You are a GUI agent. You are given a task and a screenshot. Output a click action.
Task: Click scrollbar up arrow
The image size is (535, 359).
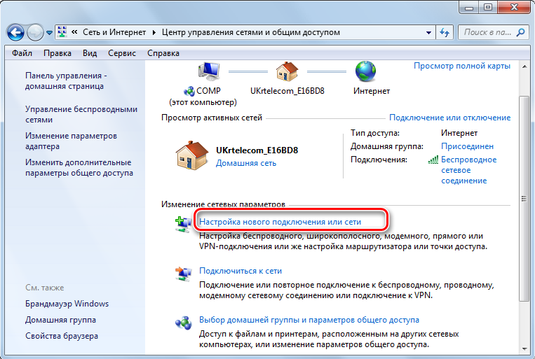524,66
